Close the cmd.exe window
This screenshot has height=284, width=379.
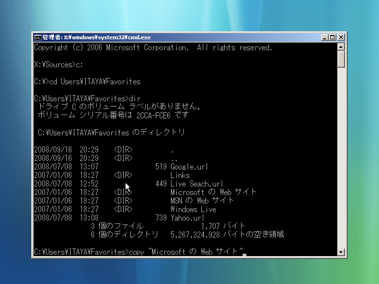click(x=341, y=37)
